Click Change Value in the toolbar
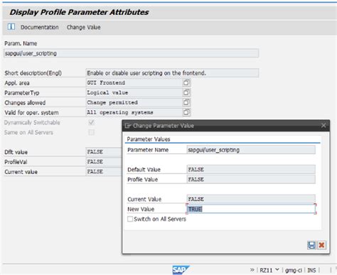Screen dimensions: 337x275 (84, 27)
